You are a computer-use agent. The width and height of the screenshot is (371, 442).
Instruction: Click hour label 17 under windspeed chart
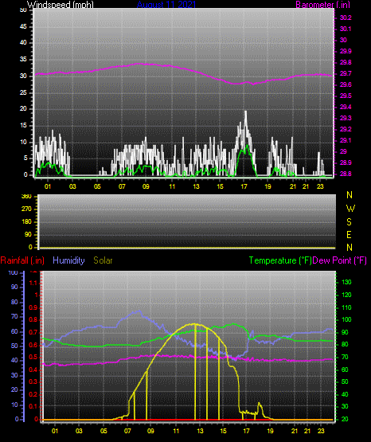tap(244, 186)
